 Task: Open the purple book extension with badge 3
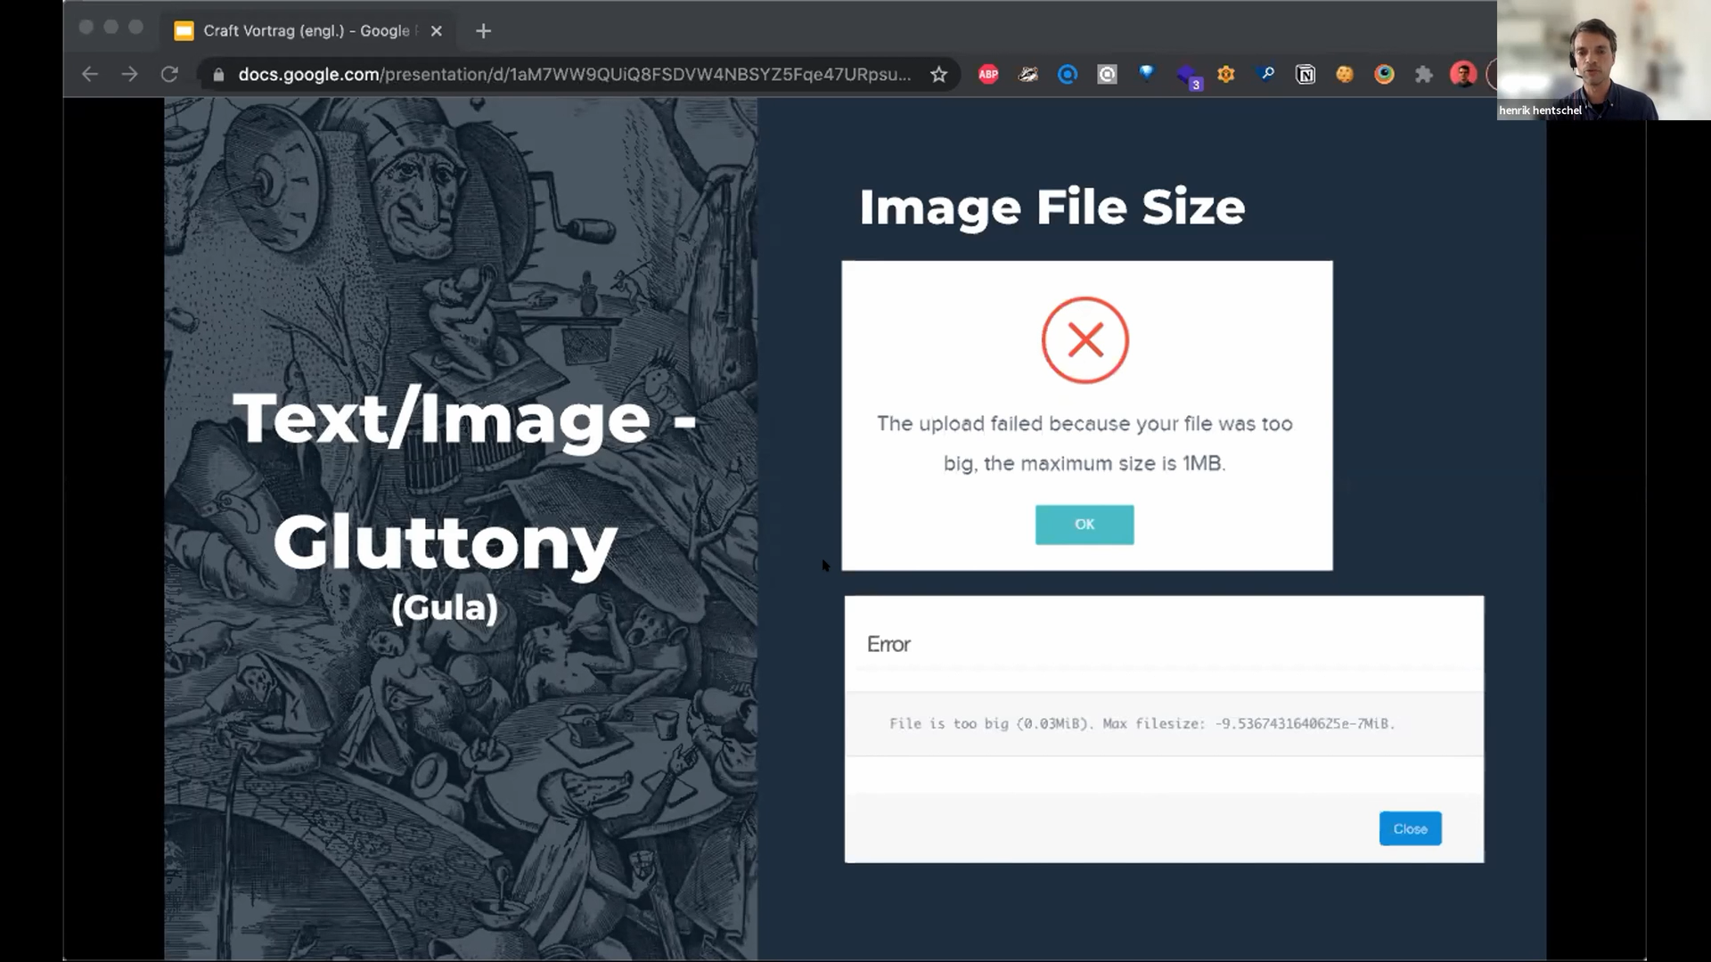pos(1188,77)
